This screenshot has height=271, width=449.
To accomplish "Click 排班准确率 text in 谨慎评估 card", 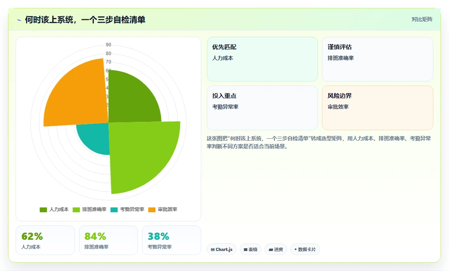I will 341,58.
